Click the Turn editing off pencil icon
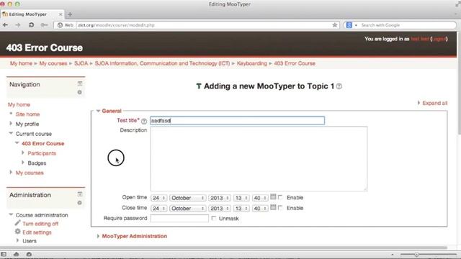Viewport: 461px width, 259px height. tap(17, 223)
